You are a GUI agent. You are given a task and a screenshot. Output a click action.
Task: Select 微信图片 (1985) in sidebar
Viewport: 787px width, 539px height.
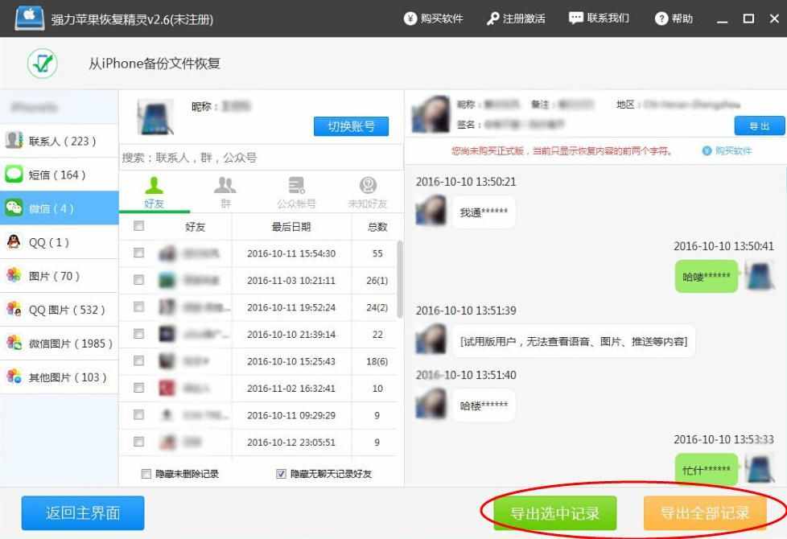(60, 344)
